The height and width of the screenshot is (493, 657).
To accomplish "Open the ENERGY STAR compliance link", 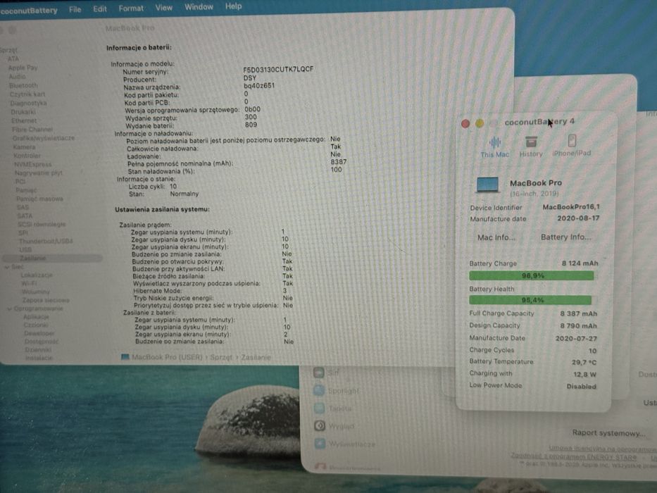I will (574, 456).
